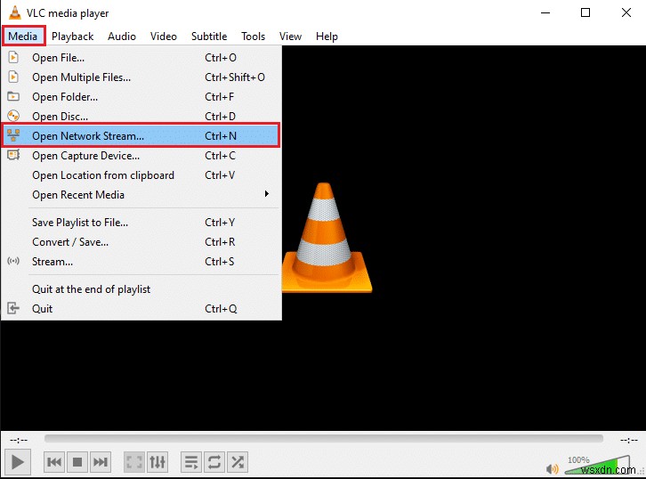Open the Tools menu
The height and width of the screenshot is (479, 646).
tap(254, 37)
